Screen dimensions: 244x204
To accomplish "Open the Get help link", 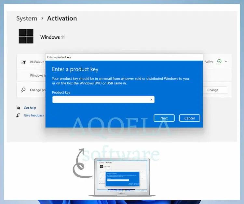I will pyautogui.click(x=30, y=108).
